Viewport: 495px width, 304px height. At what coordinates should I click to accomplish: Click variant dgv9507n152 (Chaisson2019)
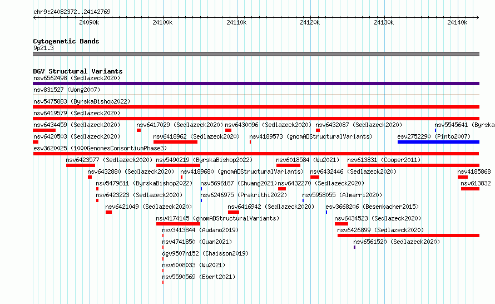coord(205,253)
